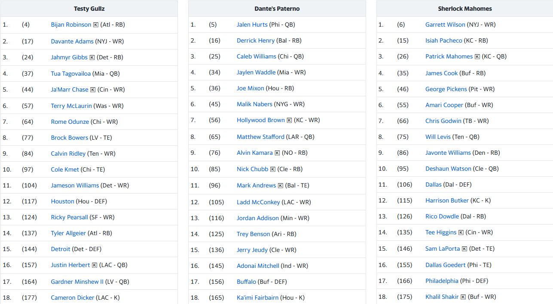Click keeper icon next to Bijan Robinson
Image resolution: width=553 pixels, height=304 pixels.
point(95,25)
